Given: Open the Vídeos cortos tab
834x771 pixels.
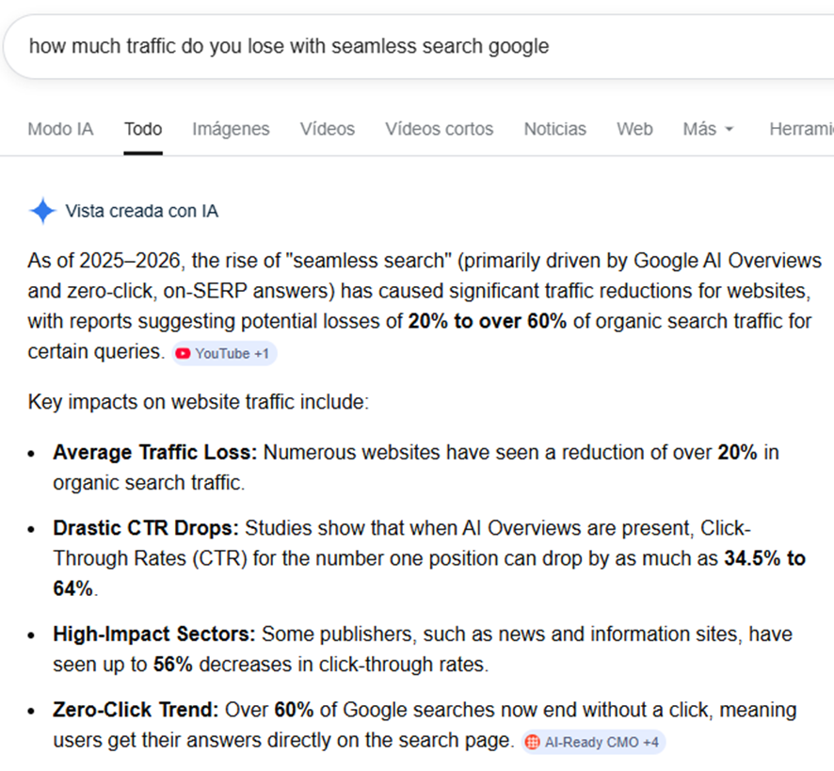Looking at the screenshot, I should click(439, 129).
